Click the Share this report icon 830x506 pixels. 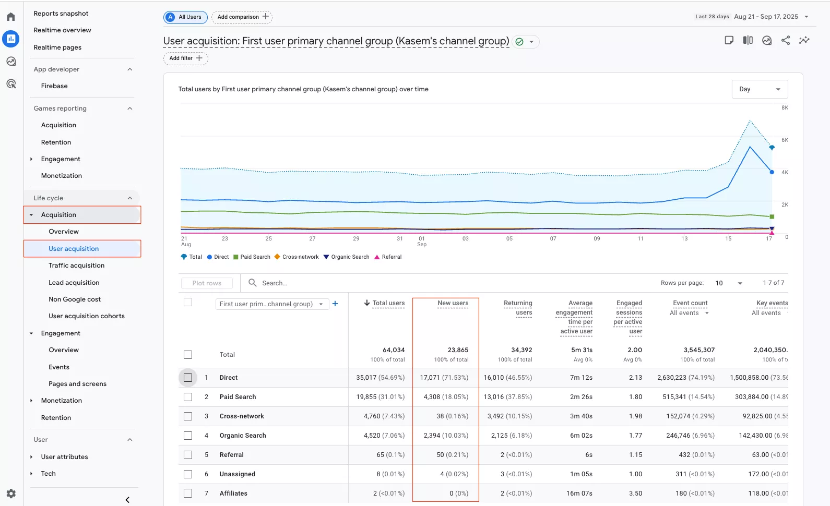[786, 41]
